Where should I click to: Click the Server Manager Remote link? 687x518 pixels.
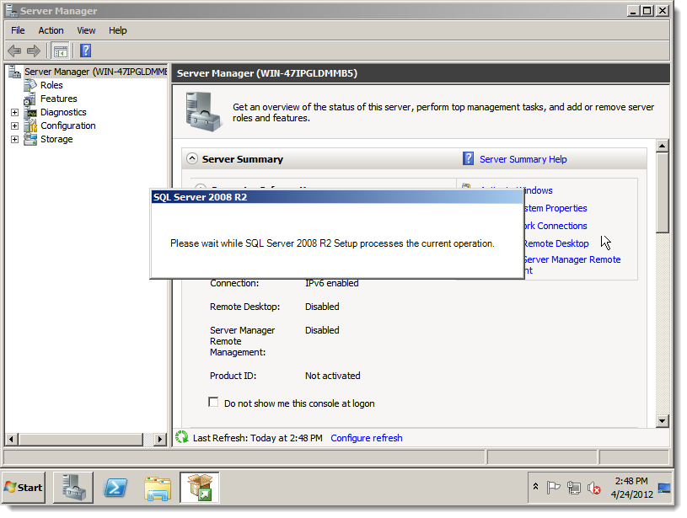[572, 259]
